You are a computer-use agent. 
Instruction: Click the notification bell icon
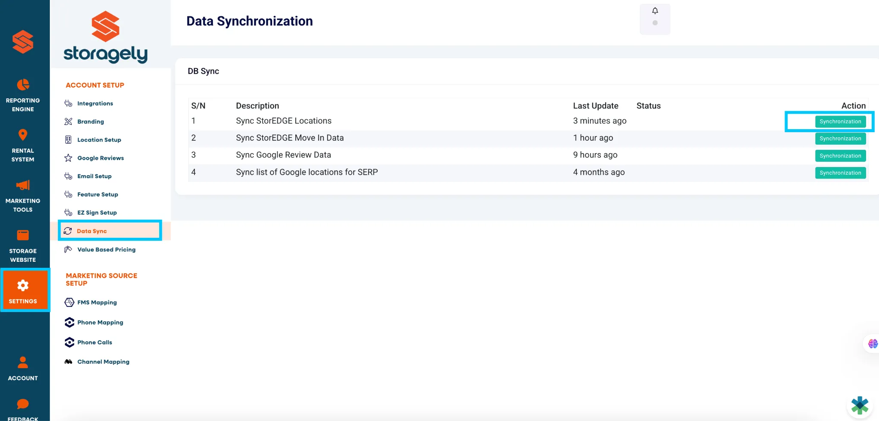coord(655,11)
